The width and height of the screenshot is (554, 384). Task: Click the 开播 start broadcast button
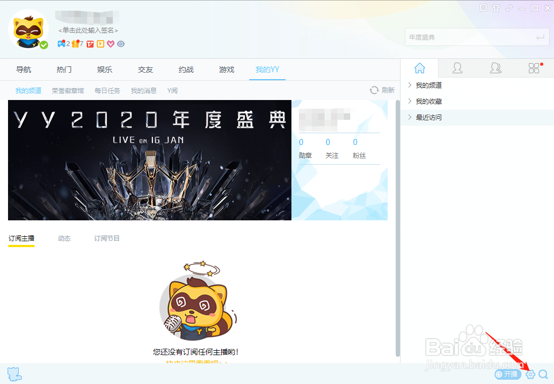click(507, 374)
